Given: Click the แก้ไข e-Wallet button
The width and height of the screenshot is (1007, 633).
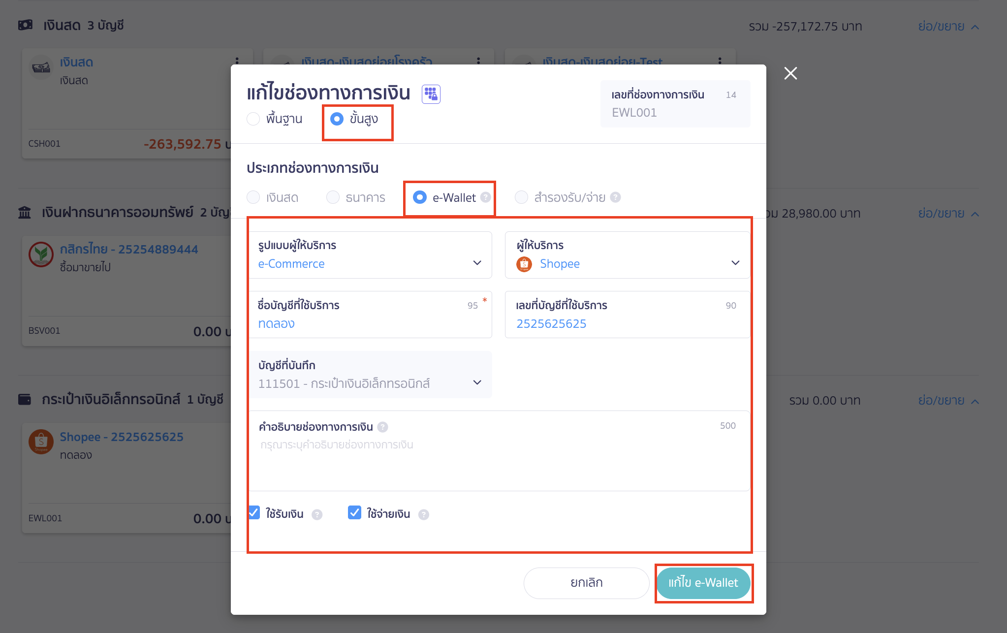Looking at the screenshot, I should coord(703,583).
